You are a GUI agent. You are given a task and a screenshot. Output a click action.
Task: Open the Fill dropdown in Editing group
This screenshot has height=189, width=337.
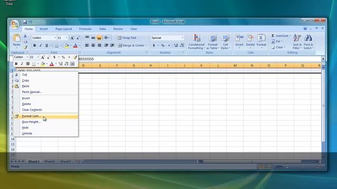tap(276, 41)
